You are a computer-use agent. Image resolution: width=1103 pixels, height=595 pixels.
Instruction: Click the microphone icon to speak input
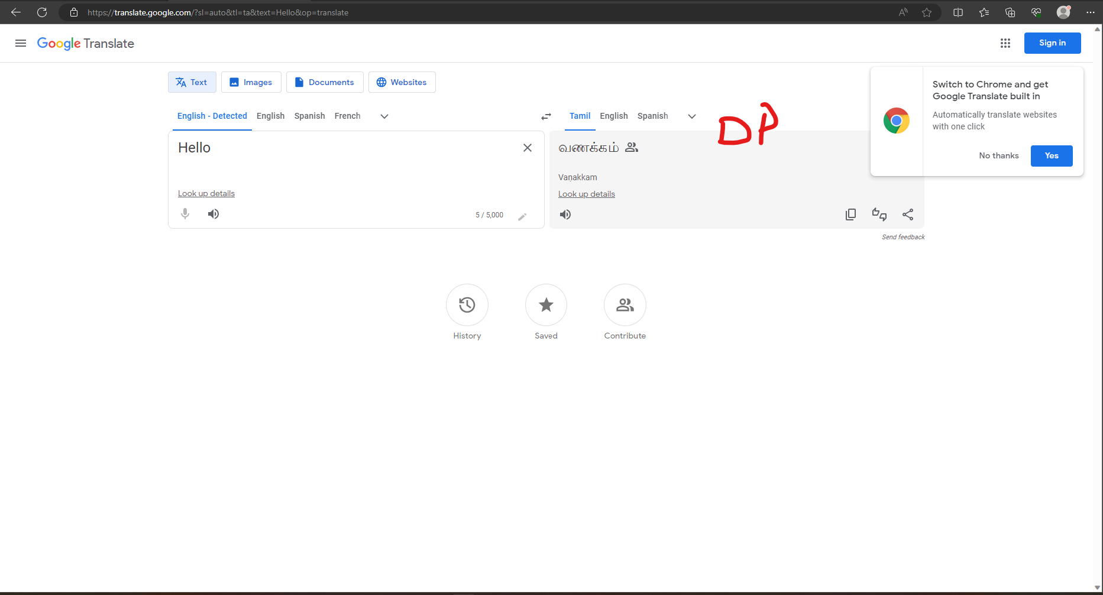pyautogui.click(x=185, y=214)
